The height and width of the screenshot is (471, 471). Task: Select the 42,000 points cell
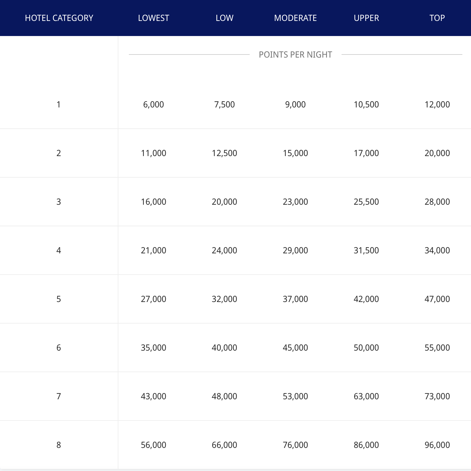click(x=366, y=299)
